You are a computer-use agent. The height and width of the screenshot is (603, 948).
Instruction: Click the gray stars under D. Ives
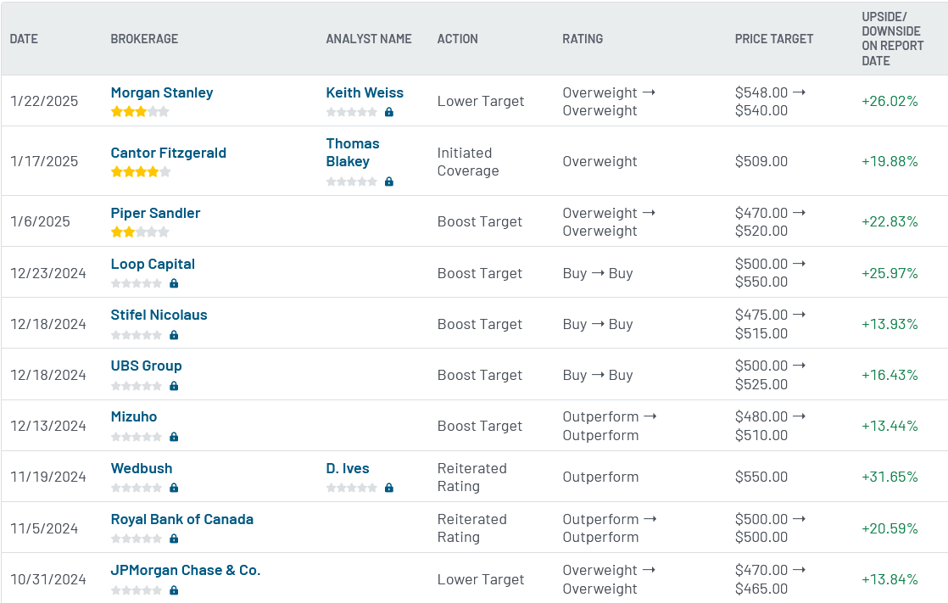(352, 488)
